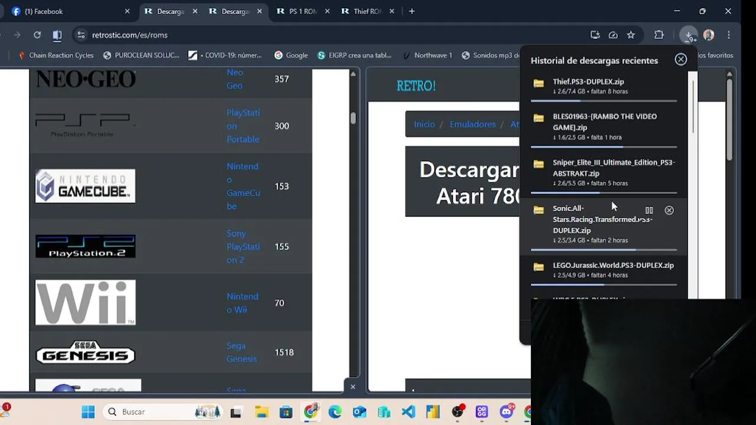Click folder icon of RAMBO THE VIDEO GAME download

(x=539, y=118)
